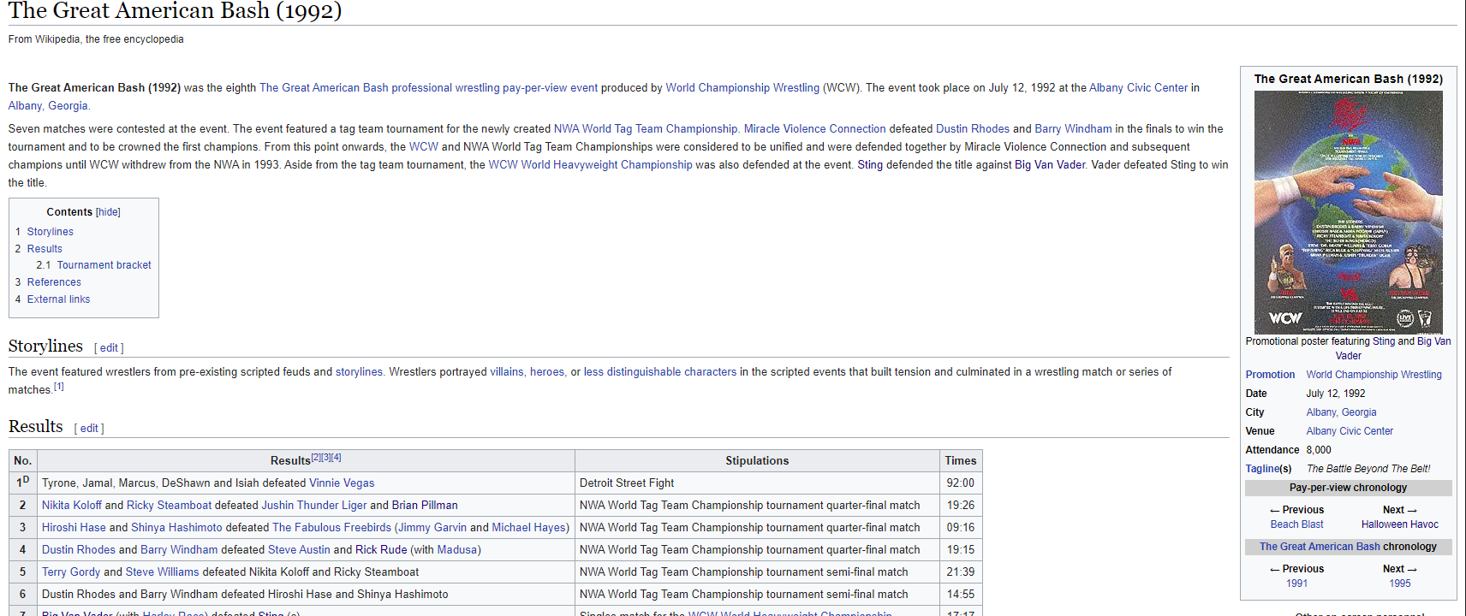Open the storylines link in Storylines section
Viewport: 1466px width, 616px height.
[x=359, y=372]
